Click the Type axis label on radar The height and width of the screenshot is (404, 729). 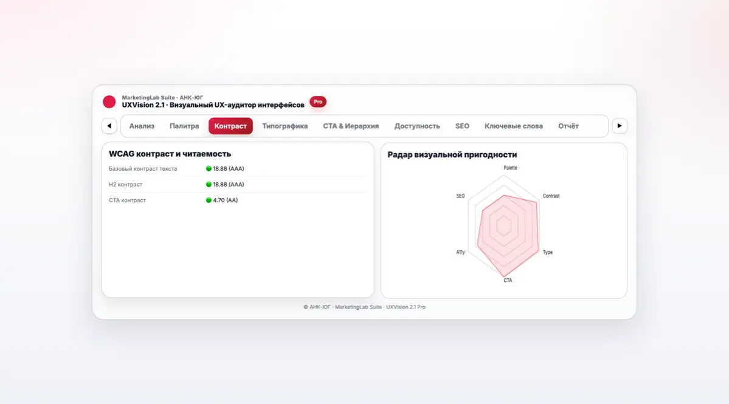coord(548,252)
